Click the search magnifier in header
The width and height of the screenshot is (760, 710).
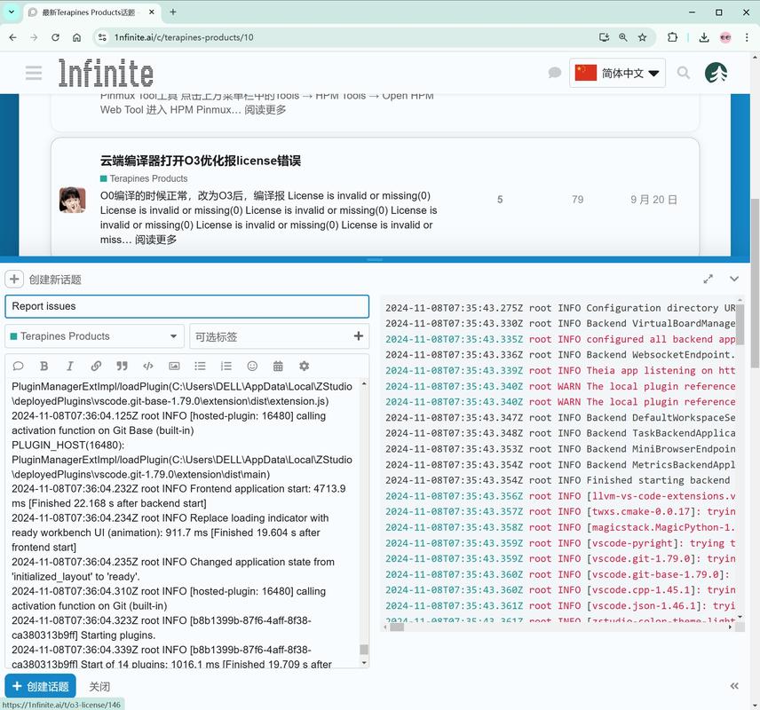pyautogui.click(x=684, y=73)
